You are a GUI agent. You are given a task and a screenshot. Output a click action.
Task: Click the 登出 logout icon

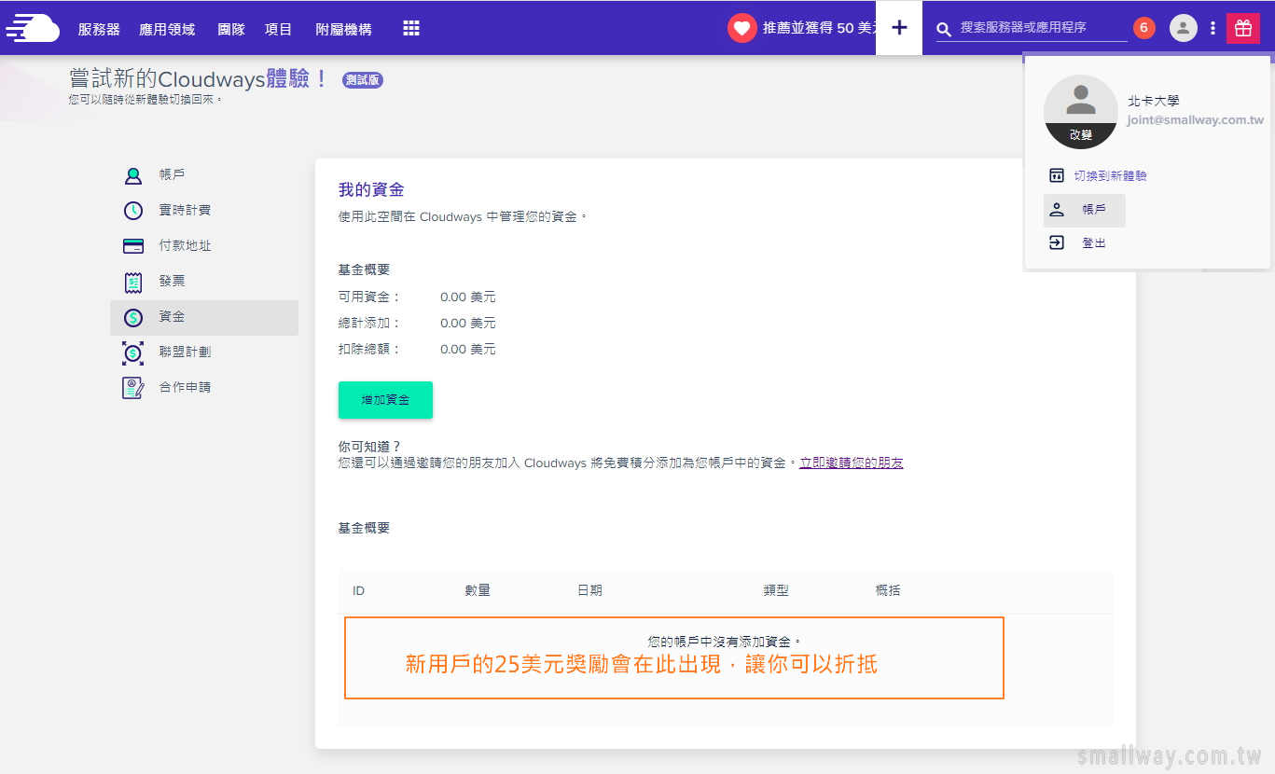[1057, 242]
